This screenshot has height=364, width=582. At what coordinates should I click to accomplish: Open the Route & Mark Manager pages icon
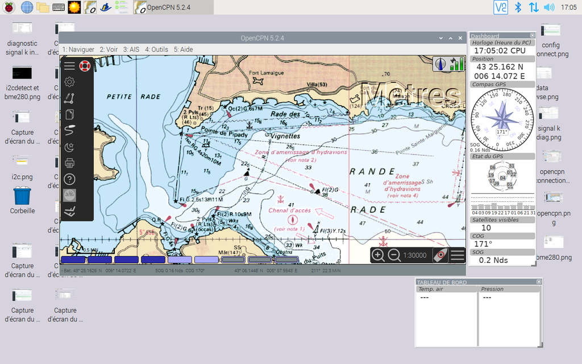69,114
